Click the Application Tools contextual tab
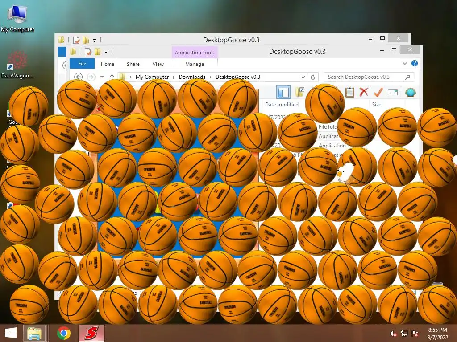457x342 pixels. pos(195,53)
